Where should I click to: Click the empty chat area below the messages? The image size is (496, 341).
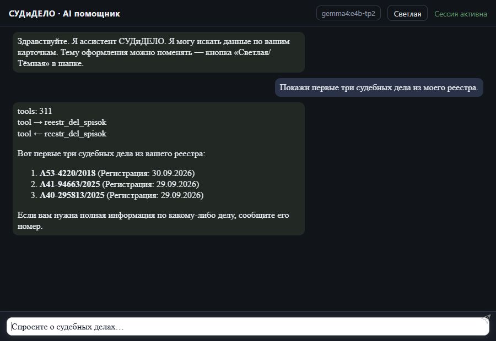click(248, 273)
